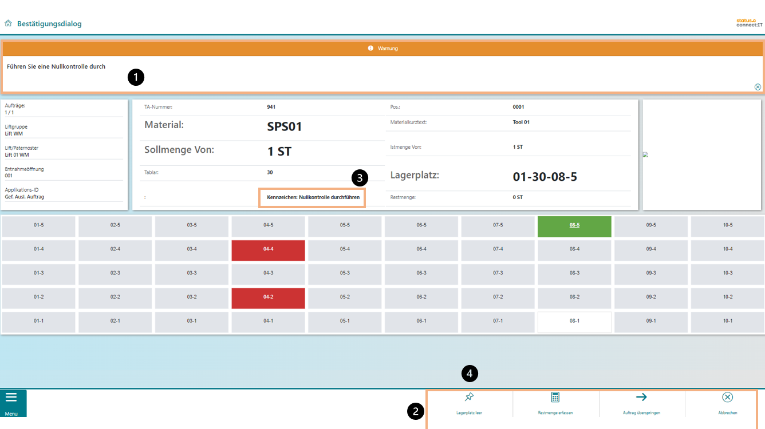This screenshot has height=429, width=765.
Task: Click the calculator icon for Restmenge erfassen
Action: pyautogui.click(x=555, y=397)
